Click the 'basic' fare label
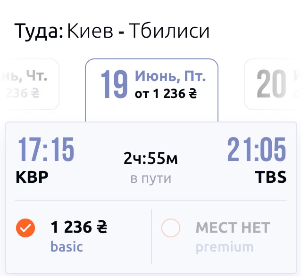 point(67,246)
